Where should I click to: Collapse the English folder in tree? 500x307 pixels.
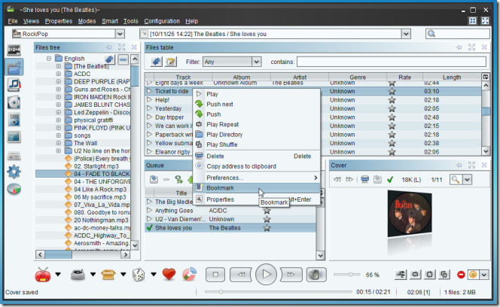(x=49, y=59)
